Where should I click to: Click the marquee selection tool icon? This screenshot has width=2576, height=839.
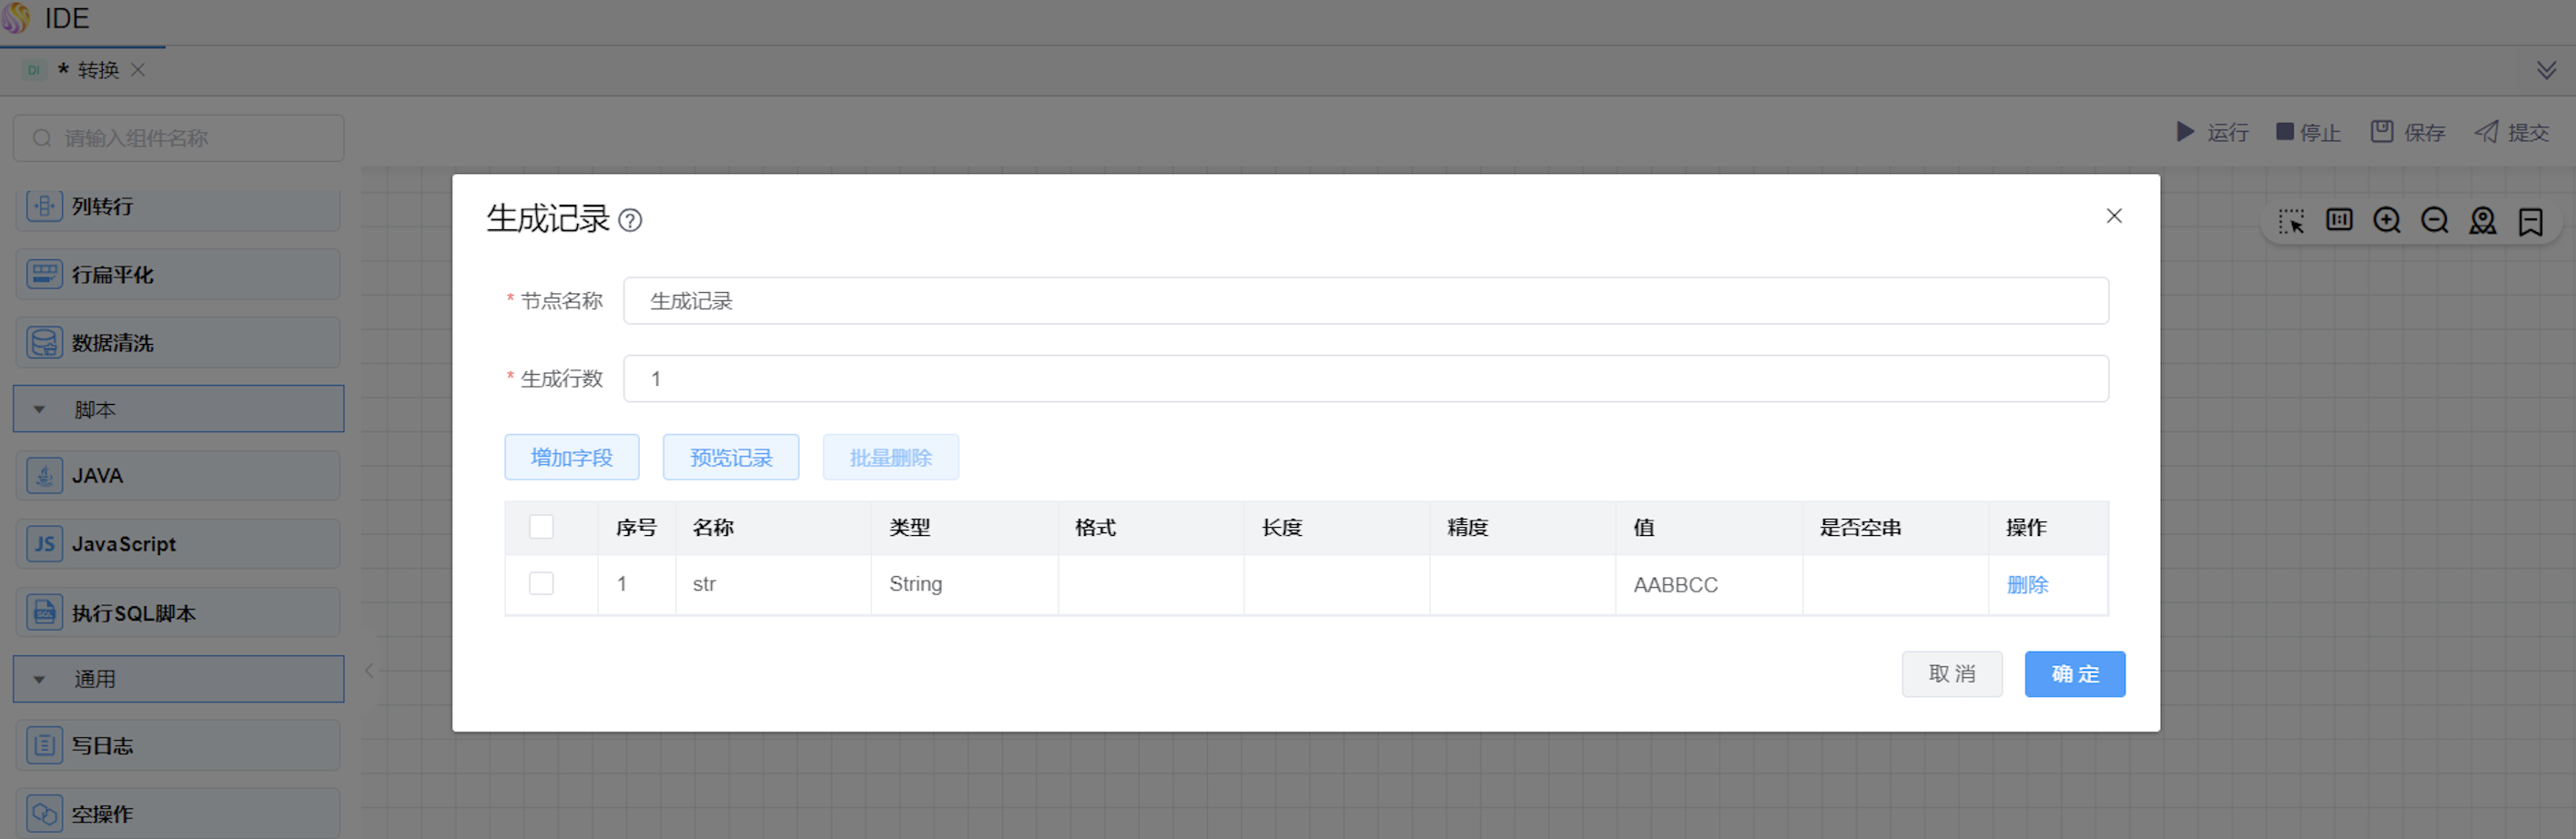[x=2291, y=221]
